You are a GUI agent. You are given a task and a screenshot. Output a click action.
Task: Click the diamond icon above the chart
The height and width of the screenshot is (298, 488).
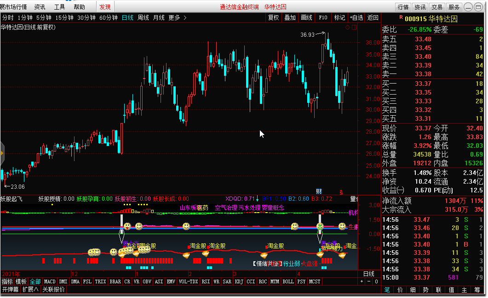coord(348,28)
